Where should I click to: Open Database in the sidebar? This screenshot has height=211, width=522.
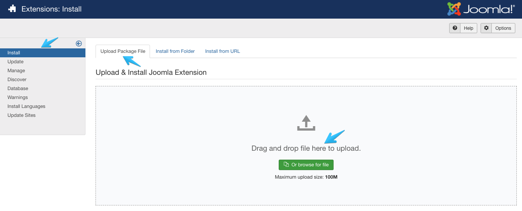point(18,89)
